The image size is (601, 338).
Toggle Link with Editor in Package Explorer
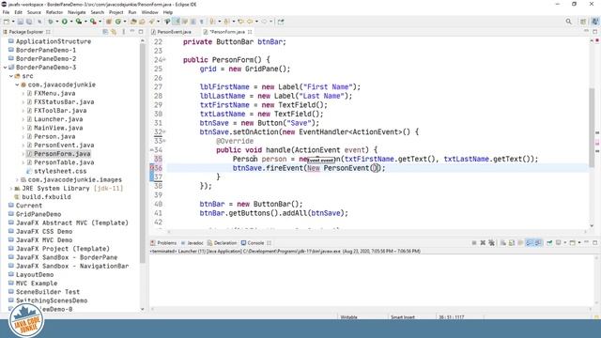(x=114, y=32)
